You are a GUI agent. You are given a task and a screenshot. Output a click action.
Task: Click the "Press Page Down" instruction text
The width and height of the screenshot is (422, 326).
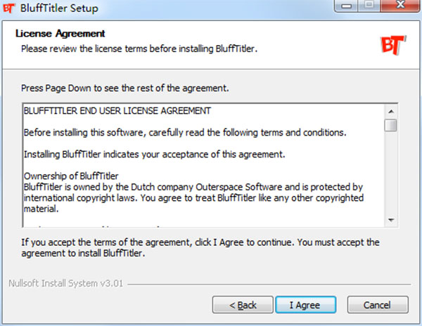pos(125,89)
